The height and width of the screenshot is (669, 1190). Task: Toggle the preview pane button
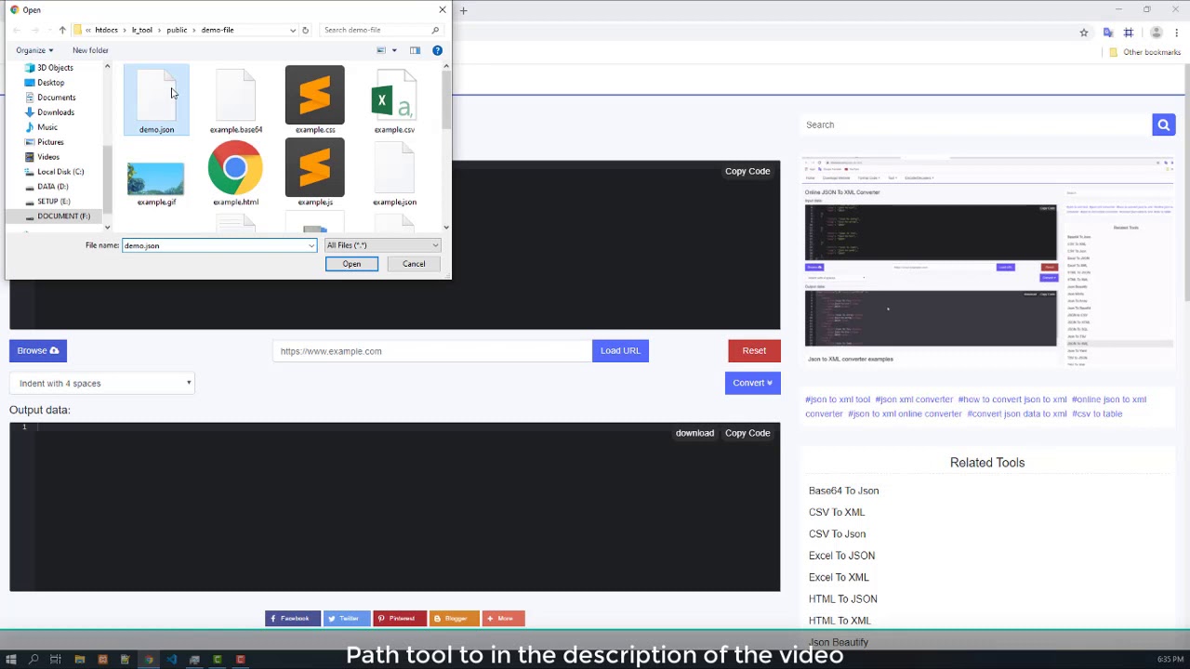pyautogui.click(x=415, y=50)
